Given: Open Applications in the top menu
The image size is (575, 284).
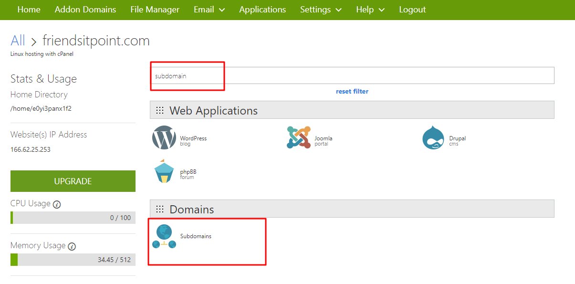Looking at the screenshot, I should 262,10.
